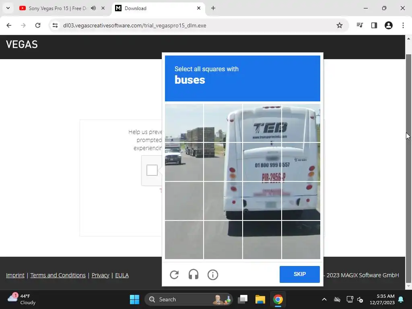Close the Sony Vegas Pro 15 tab
Viewport: 412px width, 309px height.
103,8
